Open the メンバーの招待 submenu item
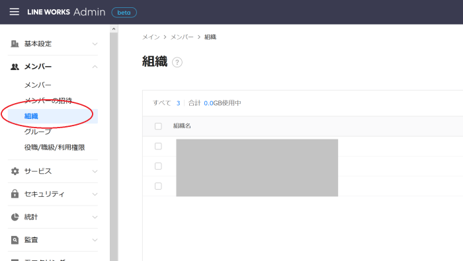This screenshot has width=463, height=261. [x=48, y=100]
